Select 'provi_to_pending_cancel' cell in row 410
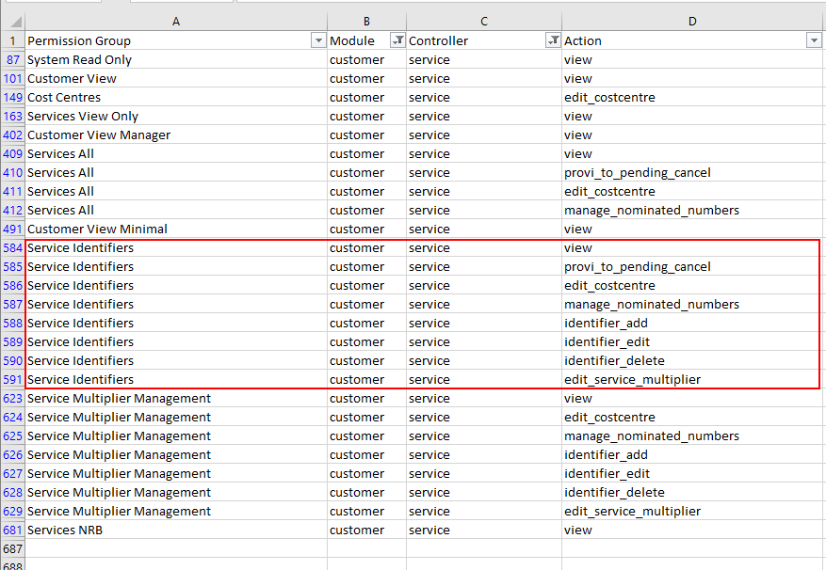The height and width of the screenshot is (570, 826). click(x=637, y=172)
